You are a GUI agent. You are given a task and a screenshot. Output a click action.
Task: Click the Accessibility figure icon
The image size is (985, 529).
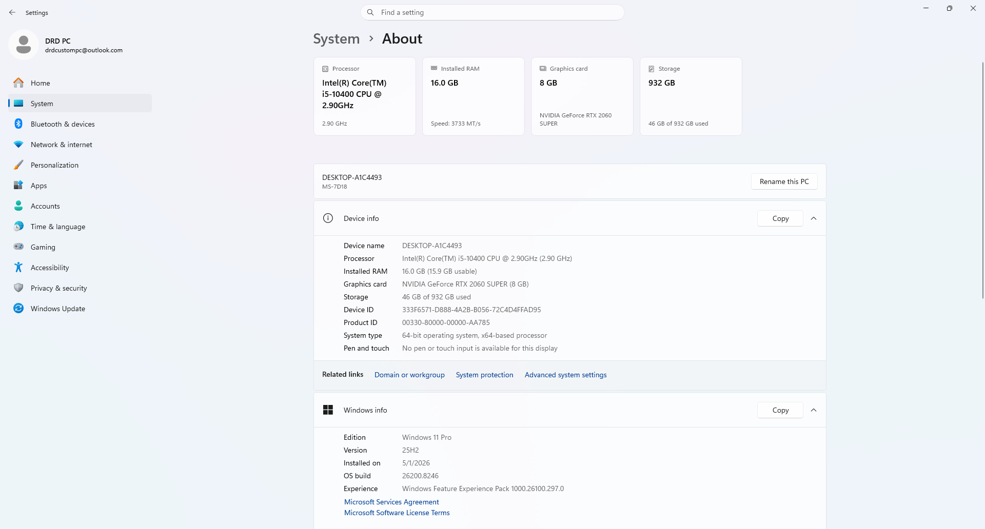(x=18, y=267)
